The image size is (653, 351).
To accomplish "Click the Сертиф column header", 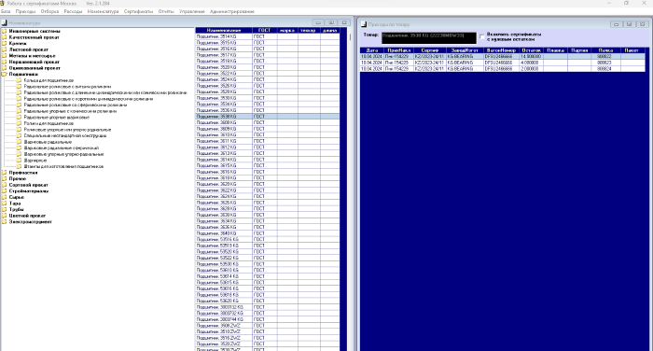I will click(430, 50).
